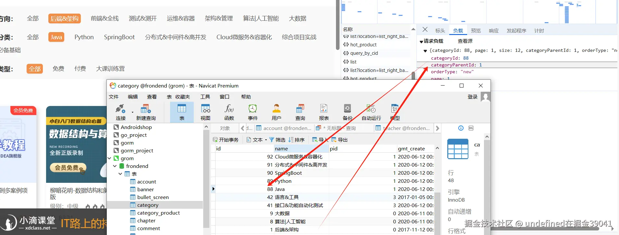This screenshot has width=619, height=235.
Task: Collapse the categoryId payload object triangle
Action: click(425, 51)
